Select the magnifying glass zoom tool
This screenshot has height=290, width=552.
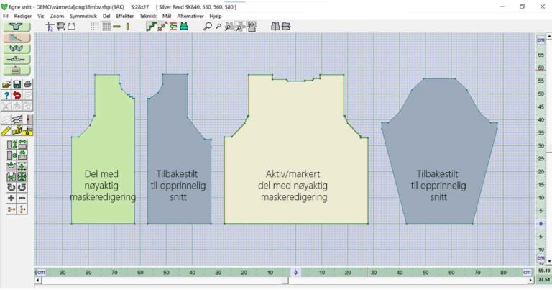pyautogui.click(x=208, y=27)
